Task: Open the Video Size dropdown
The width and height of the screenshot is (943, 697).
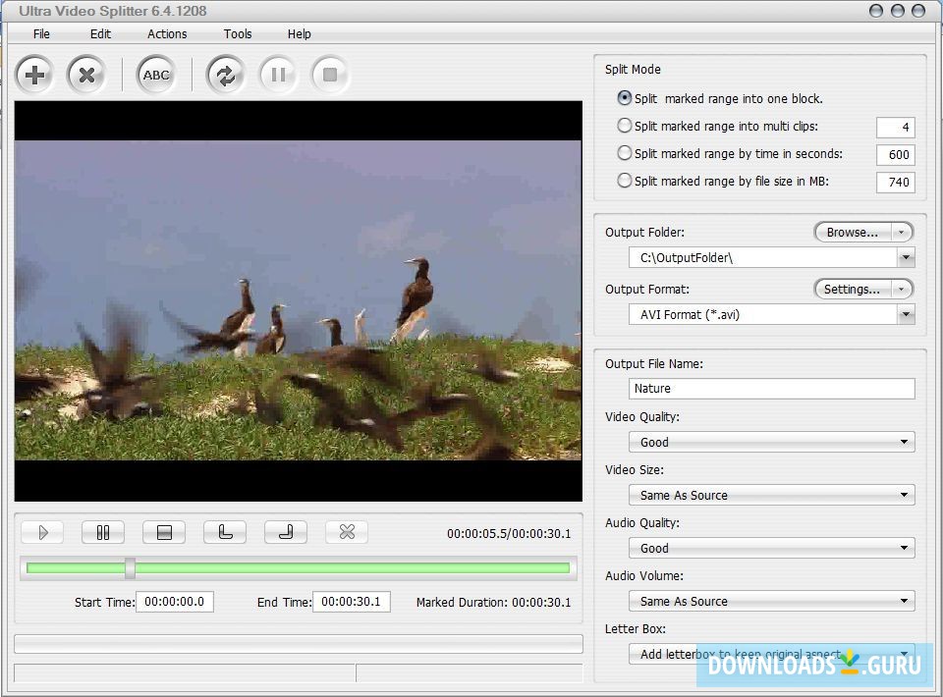Action: point(905,495)
